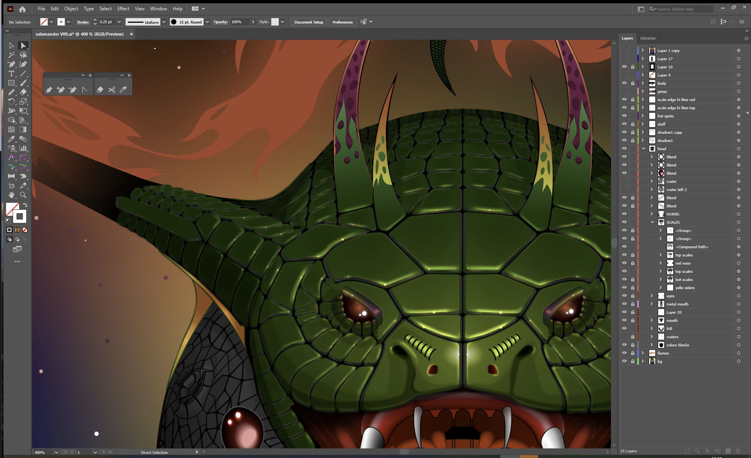Screen dimensions: 751x458
Task: Click Create New Layer icon
Action: click(728, 451)
